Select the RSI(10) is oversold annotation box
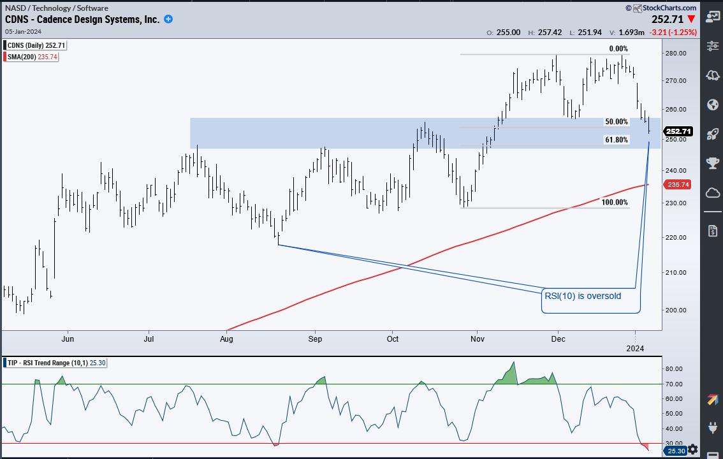 [590, 300]
